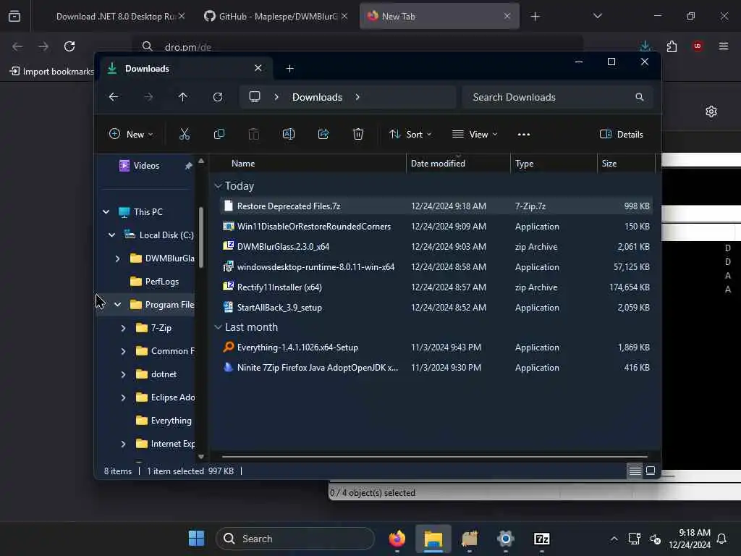
Task: Select Win11DisableOrRestoreRoundedCorners file
Action: click(x=436, y=227)
